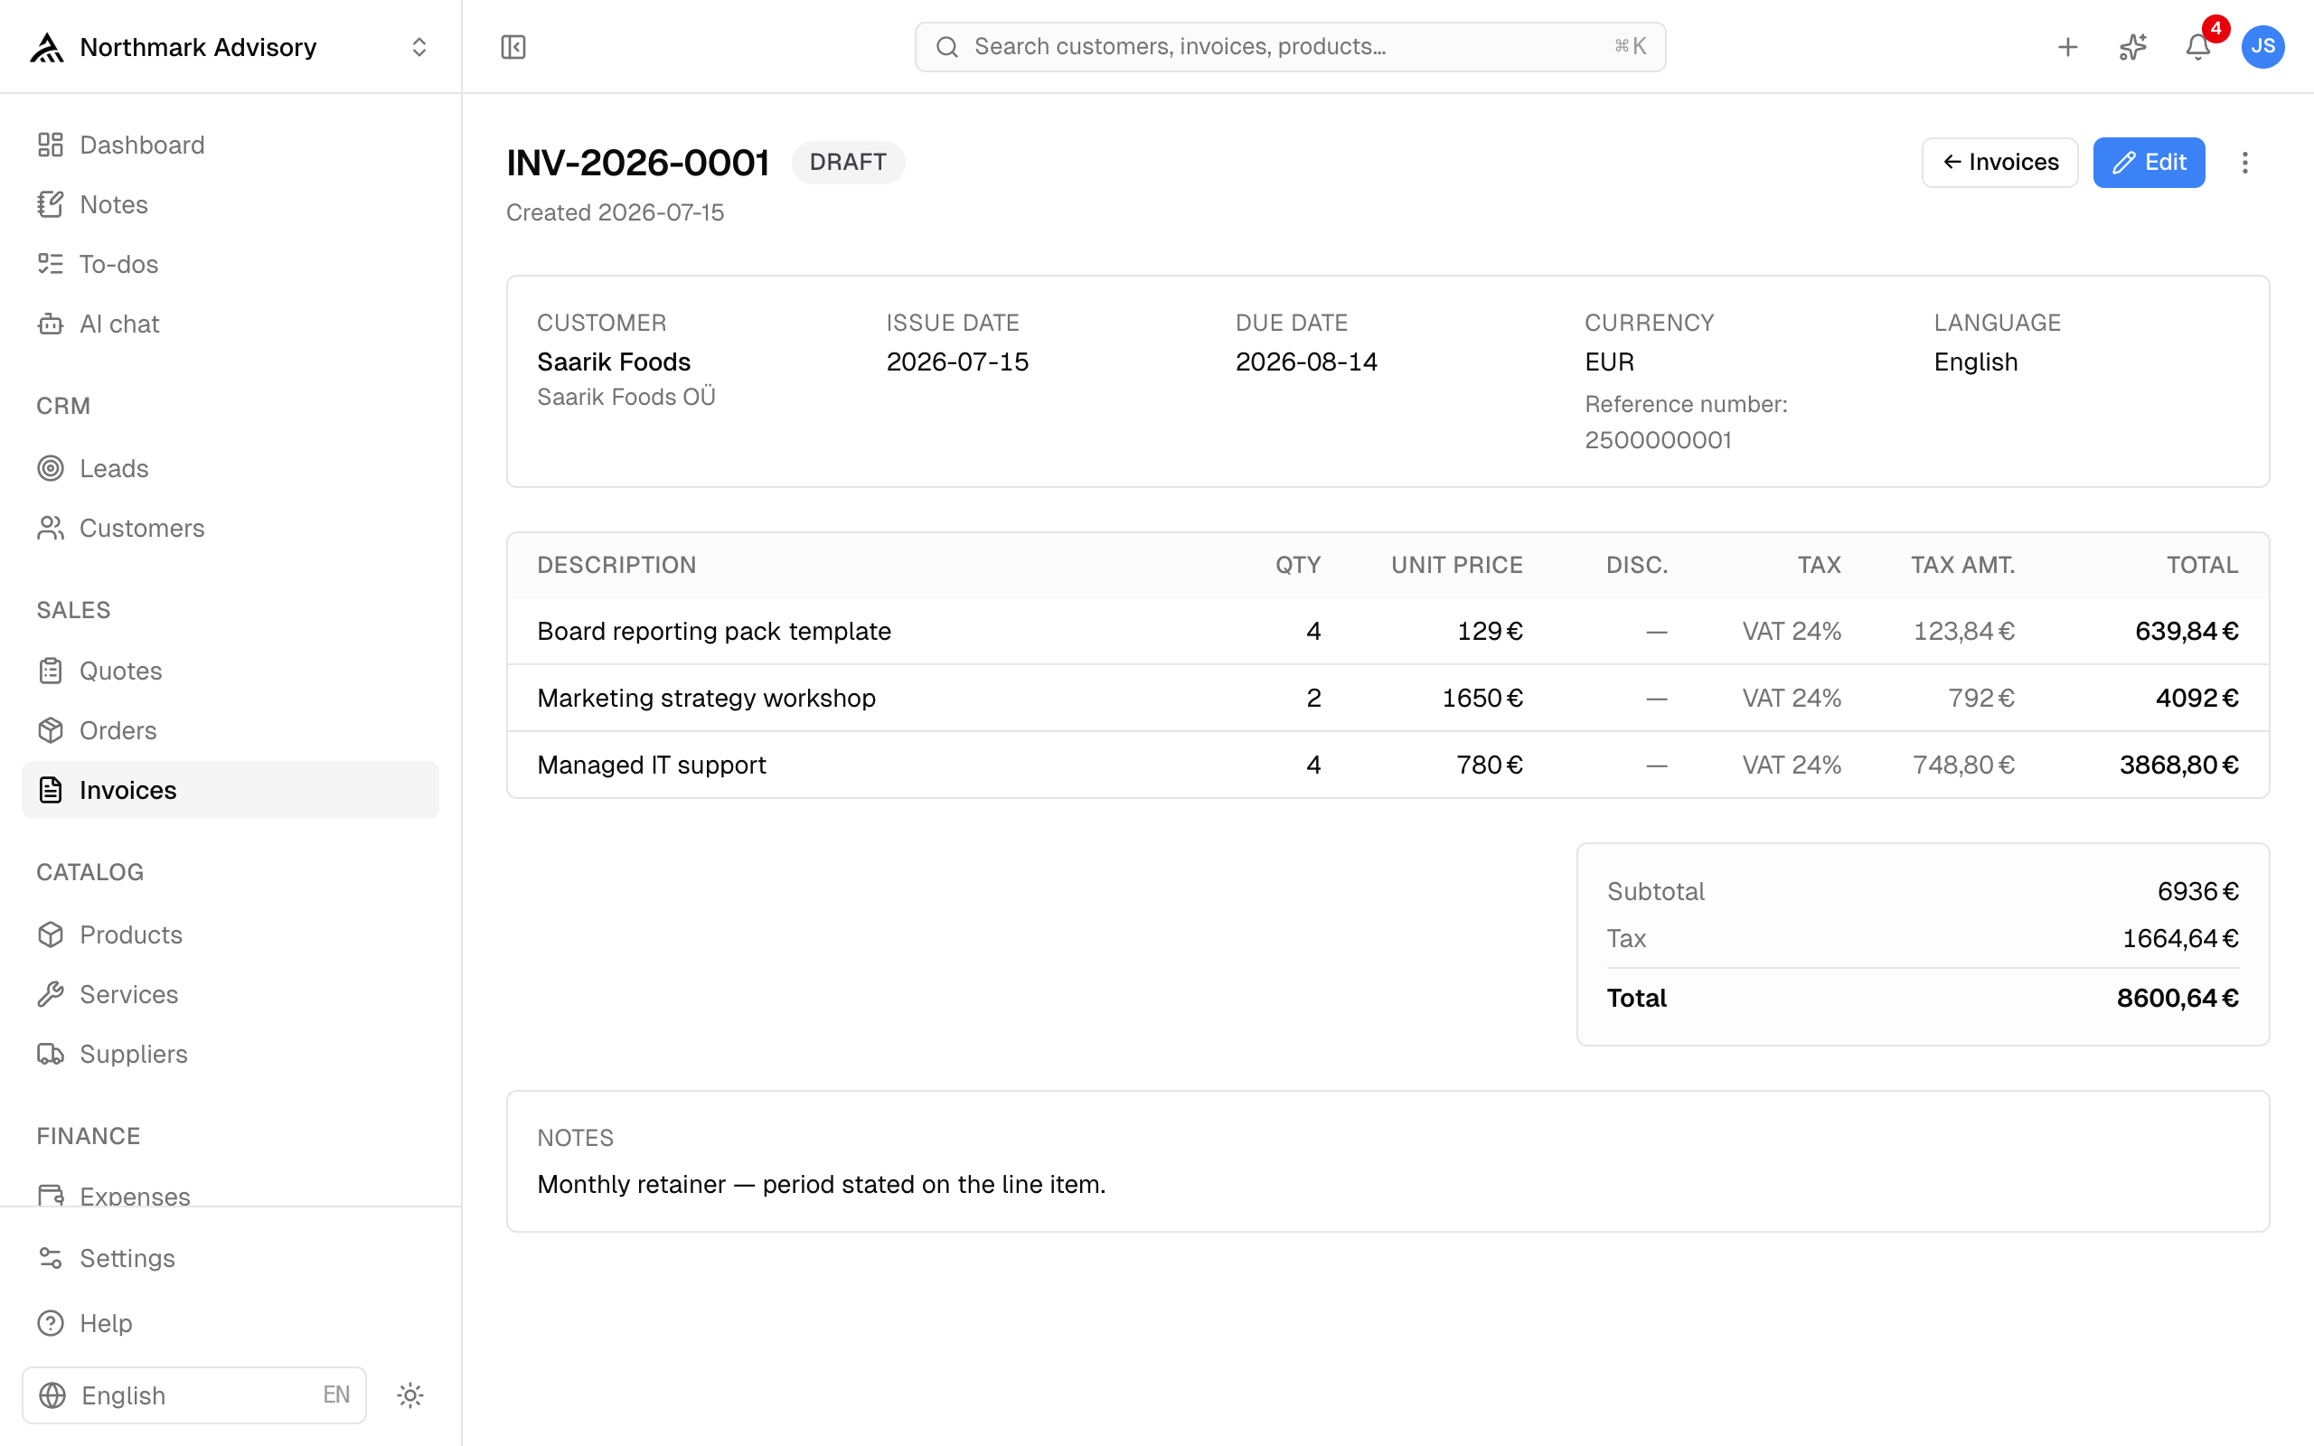Go to Dashboard in sidebar
The image size is (2314, 1446).
click(x=230, y=145)
